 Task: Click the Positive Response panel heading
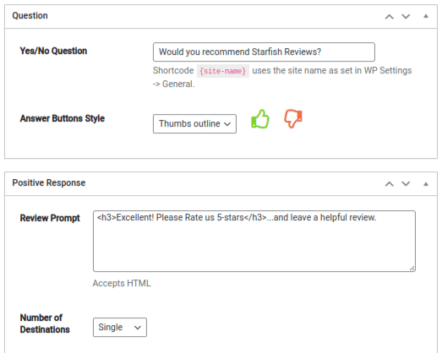(49, 183)
